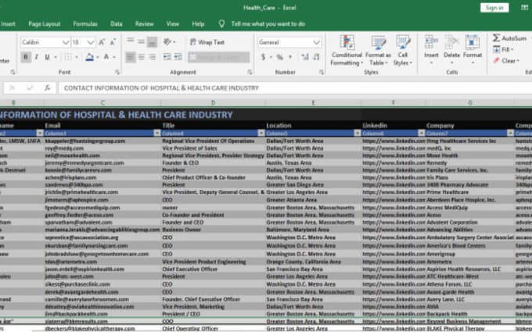Screen dimensions: 532x332
Task: Select cell roy@medq.com
Action: (x=102, y=148)
